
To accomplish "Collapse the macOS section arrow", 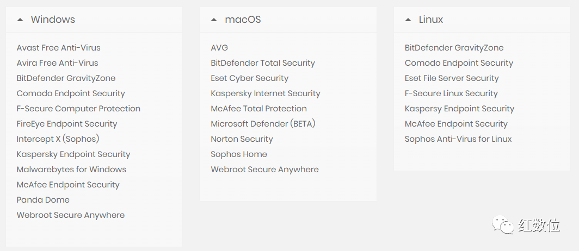I will [x=214, y=20].
